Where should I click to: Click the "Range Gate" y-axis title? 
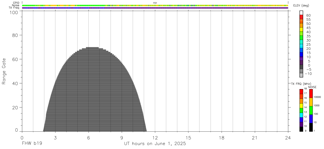point(4,71)
